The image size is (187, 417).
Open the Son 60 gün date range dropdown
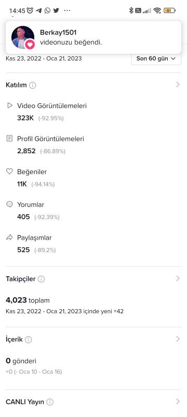156,58
